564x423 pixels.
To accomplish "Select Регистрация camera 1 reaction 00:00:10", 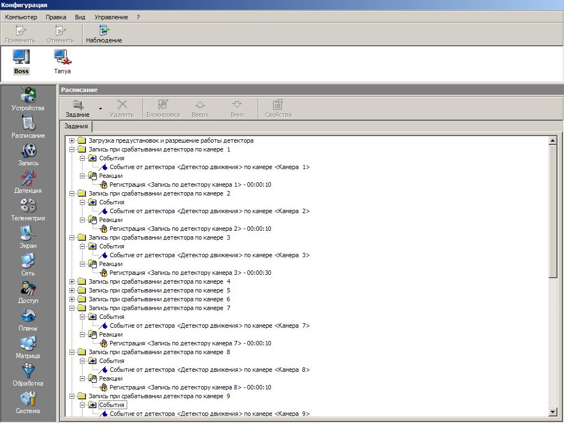I will pos(190,185).
